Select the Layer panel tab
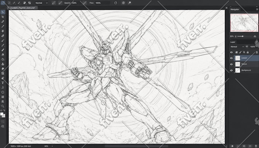This screenshot has width=259, height=148. point(233,42)
